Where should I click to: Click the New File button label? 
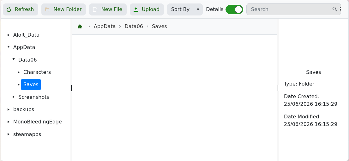pyautogui.click(x=112, y=9)
